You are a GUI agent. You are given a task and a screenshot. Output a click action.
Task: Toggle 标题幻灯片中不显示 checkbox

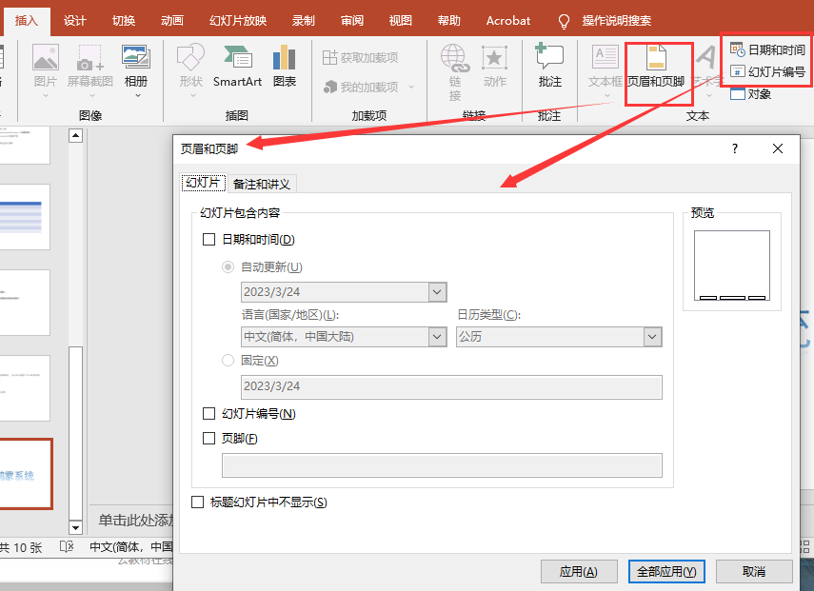coord(198,502)
